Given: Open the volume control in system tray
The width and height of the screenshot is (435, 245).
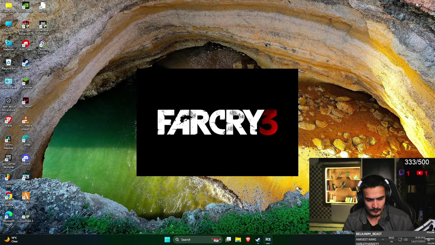Looking at the screenshot, I should (x=405, y=240).
